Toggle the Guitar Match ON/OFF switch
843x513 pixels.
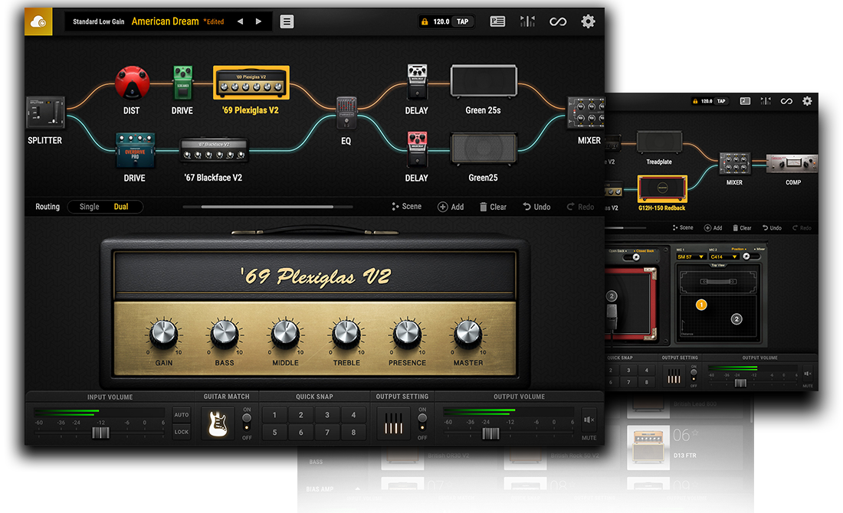tap(247, 423)
